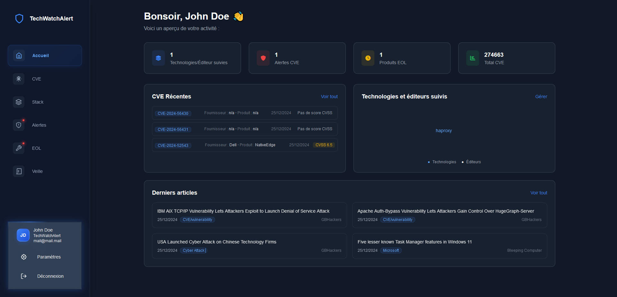The width and height of the screenshot is (617, 297).
Task: Select the Stack layers icon in sidebar
Action: [x=19, y=102]
